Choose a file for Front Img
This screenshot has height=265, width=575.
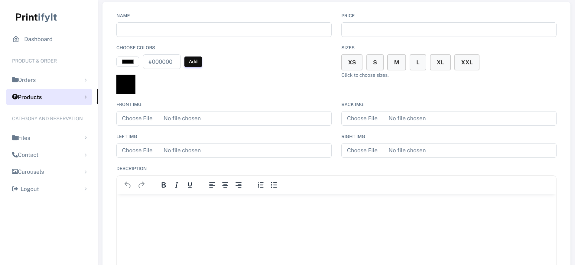(x=137, y=118)
